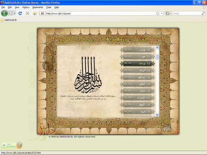Open English translation of surah 10
Viewport: 207px width, 155px height.
click(x=126, y=50)
